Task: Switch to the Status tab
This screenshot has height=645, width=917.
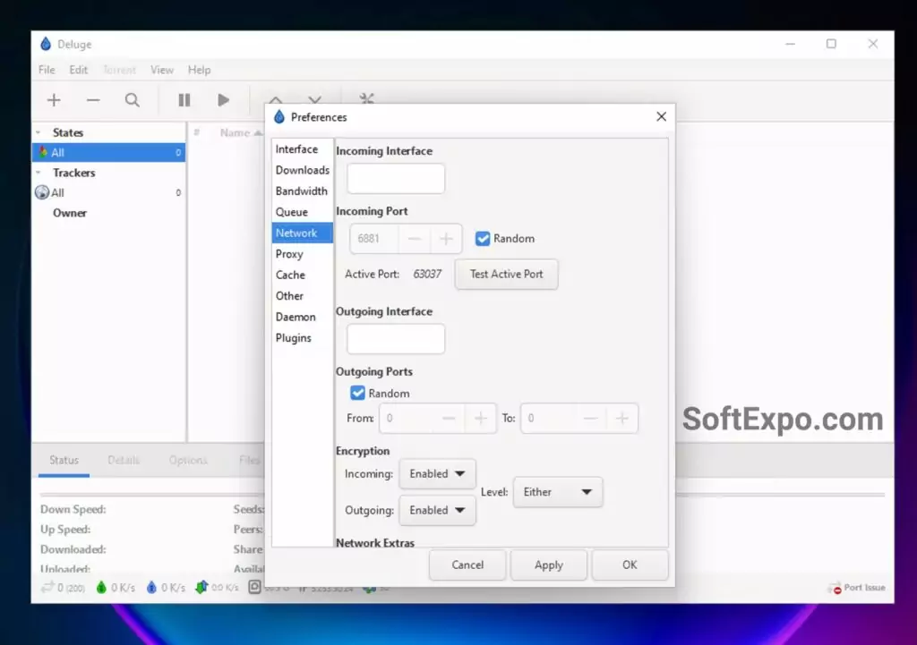Action: [x=64, y=460]
